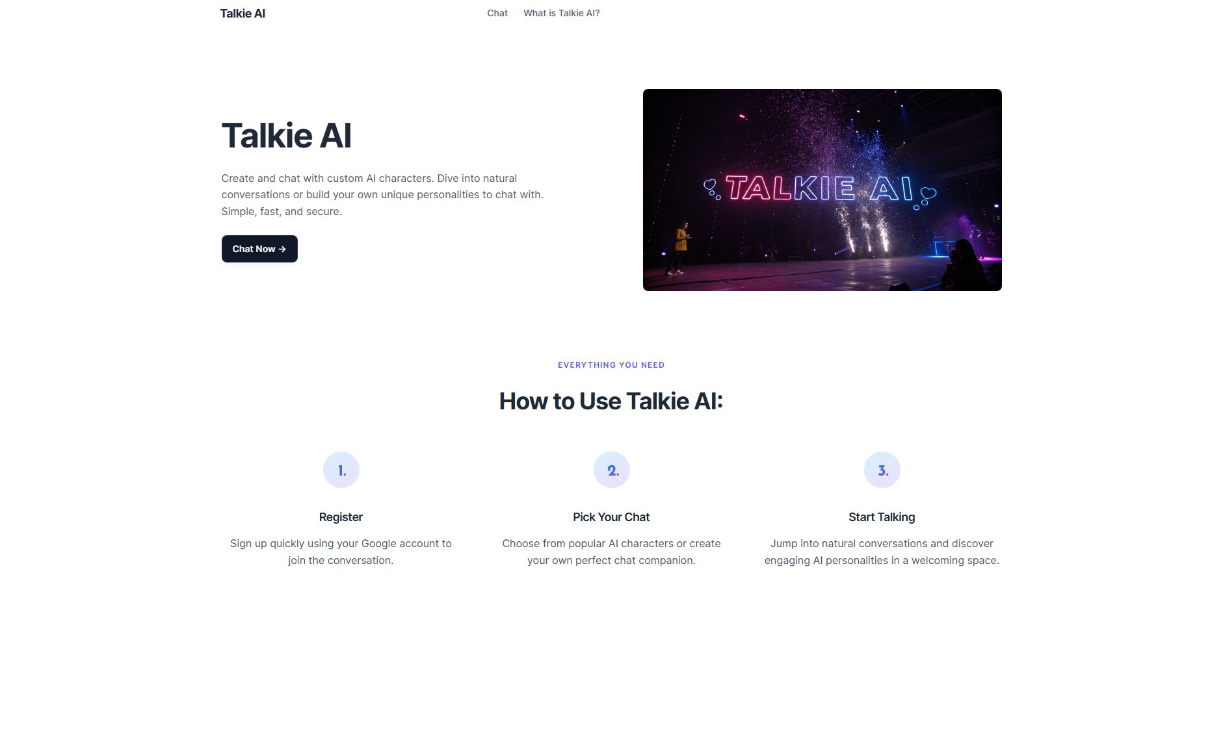
Task: Open the What is Talkie AI? link
Action: coord(562,13)
